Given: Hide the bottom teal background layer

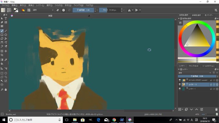Looking at the screenshot, I should click(180, 89).
